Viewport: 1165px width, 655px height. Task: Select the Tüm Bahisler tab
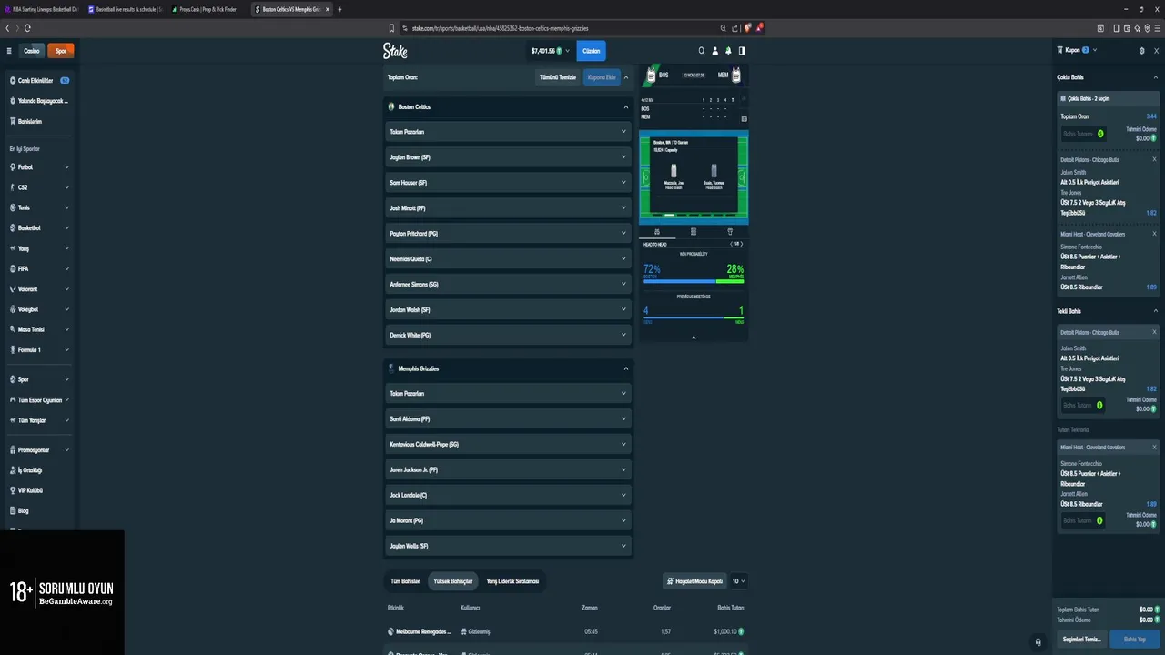pyautogui.click(x=405, y=581)
